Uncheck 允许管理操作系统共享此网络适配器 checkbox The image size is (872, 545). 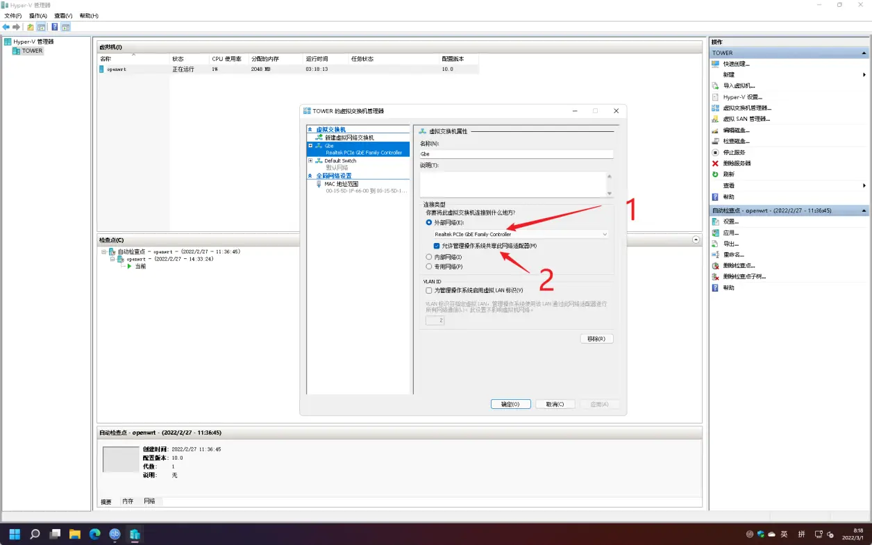(x=437, y=246)
